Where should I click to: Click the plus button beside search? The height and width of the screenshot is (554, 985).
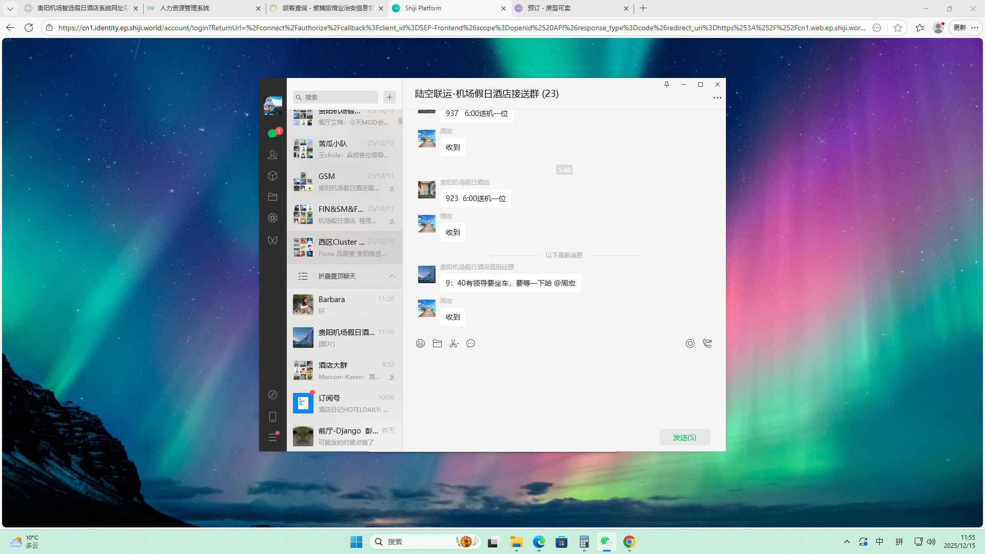(389, 97)
